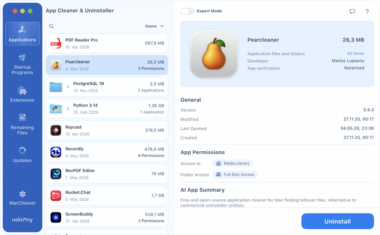Click the AI App Summary heading
380x235 pixels.
pyautogui.click(x=202, y=190)
